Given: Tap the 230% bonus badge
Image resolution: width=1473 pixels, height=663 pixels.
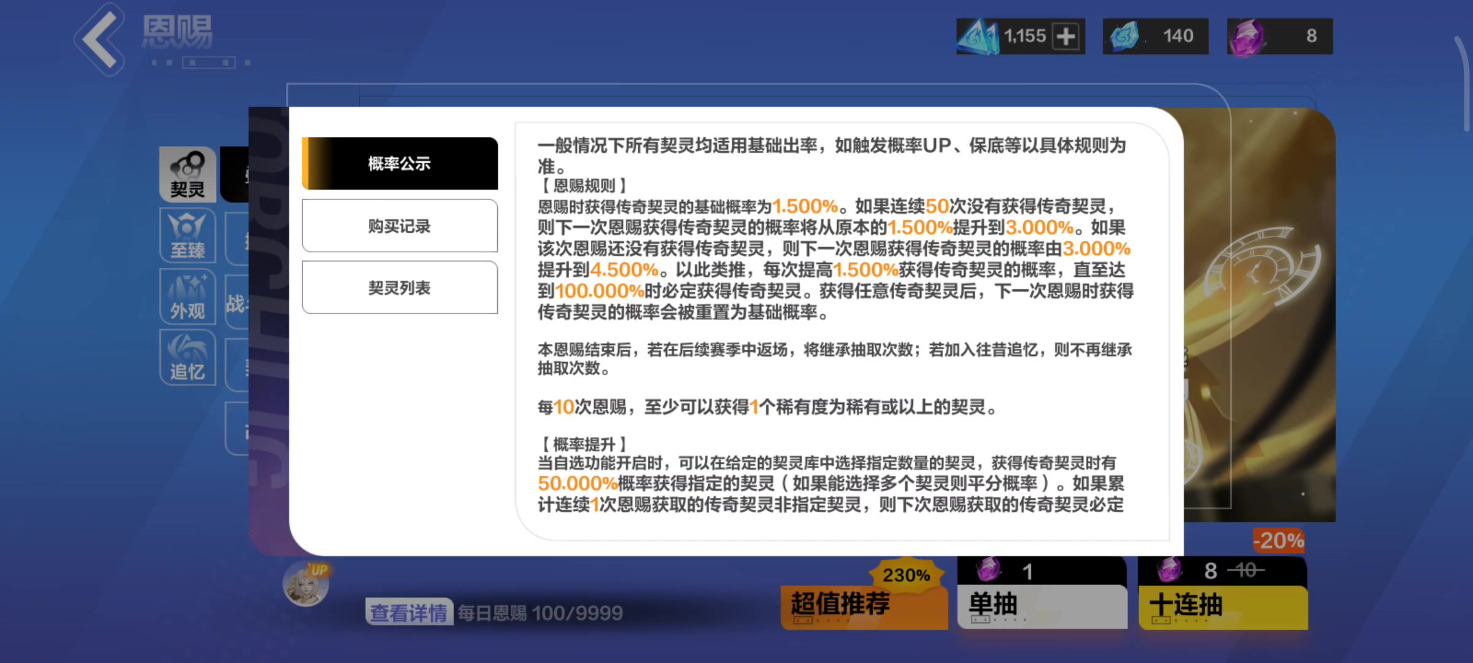Looking at the screenshot, I should pos(906,575).
